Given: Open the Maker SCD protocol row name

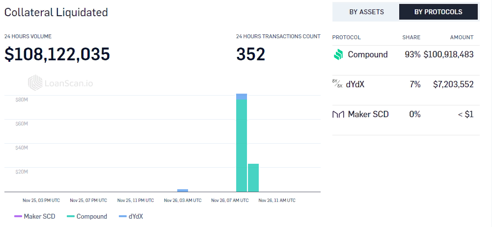Looking at the screenshot, I should point(368,114).
